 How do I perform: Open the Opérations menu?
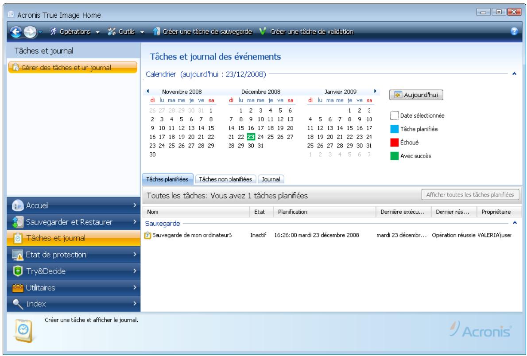75,31
